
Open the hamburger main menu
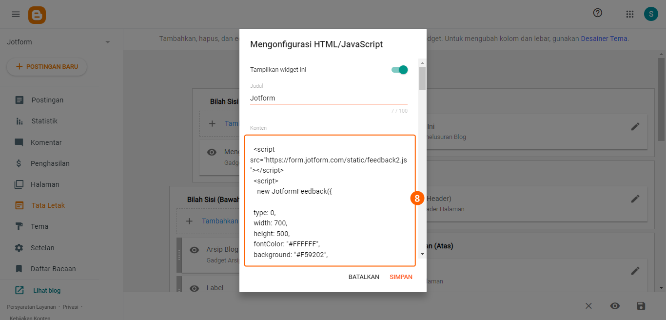(16, 14)
